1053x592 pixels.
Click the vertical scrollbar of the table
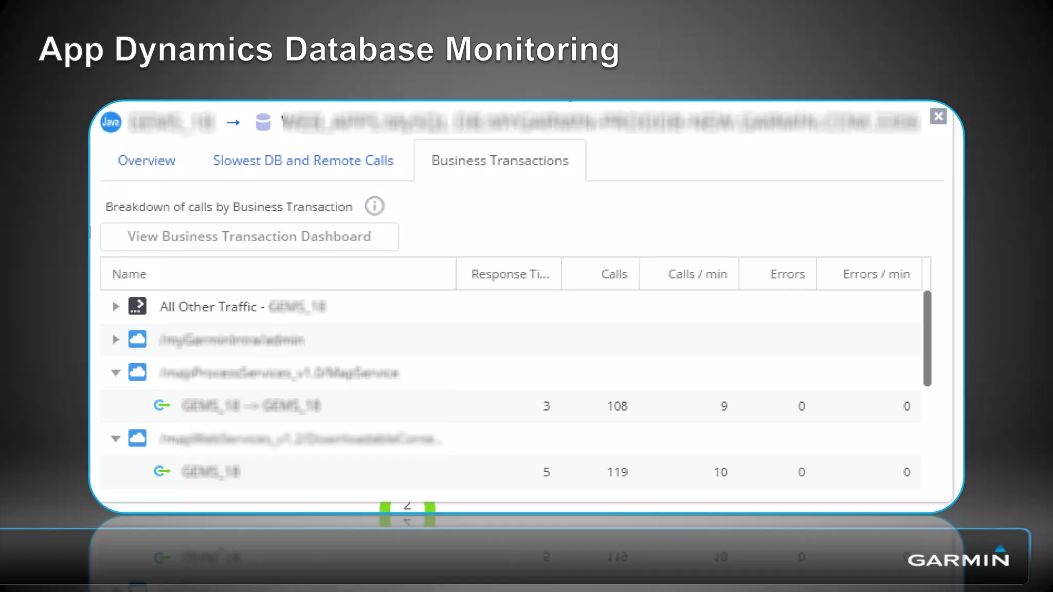click(x=927, y=338)
